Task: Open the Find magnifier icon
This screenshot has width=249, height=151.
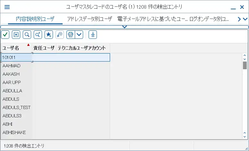Action: click(x=27, y=35)
